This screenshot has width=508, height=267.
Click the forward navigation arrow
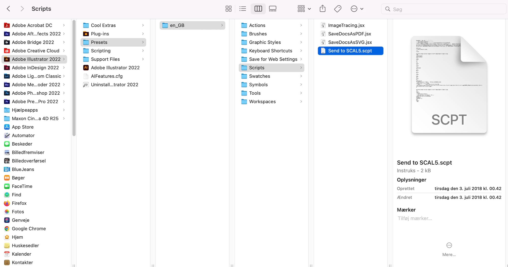click(x=22, y=9)
